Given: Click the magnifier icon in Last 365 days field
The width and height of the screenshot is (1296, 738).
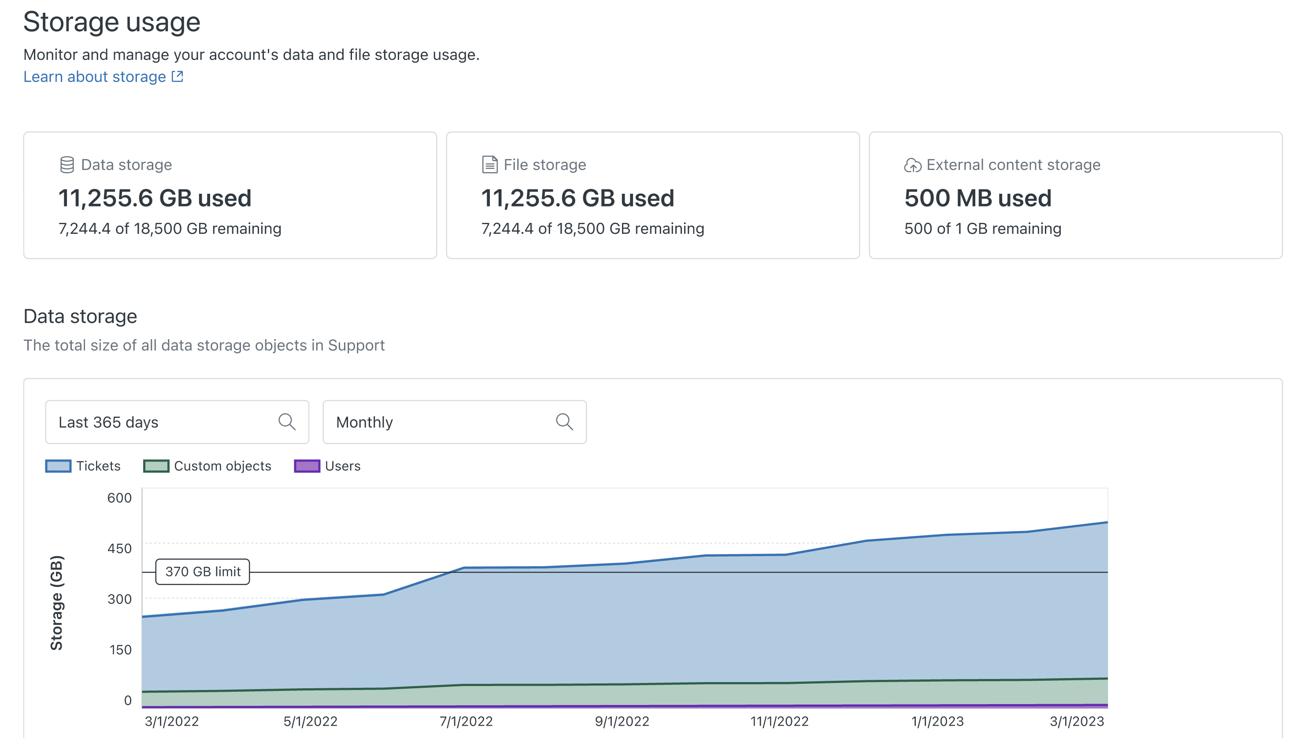Looking at the screenshot, I should click(x=286, y=422).
